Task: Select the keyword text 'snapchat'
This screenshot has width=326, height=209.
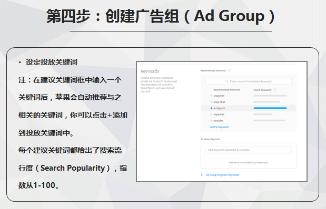Action: point(219,96)
